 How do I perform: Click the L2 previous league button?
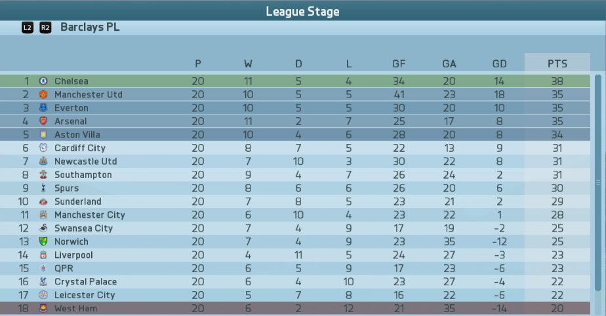pyautogui.click(x=28, y=27)
